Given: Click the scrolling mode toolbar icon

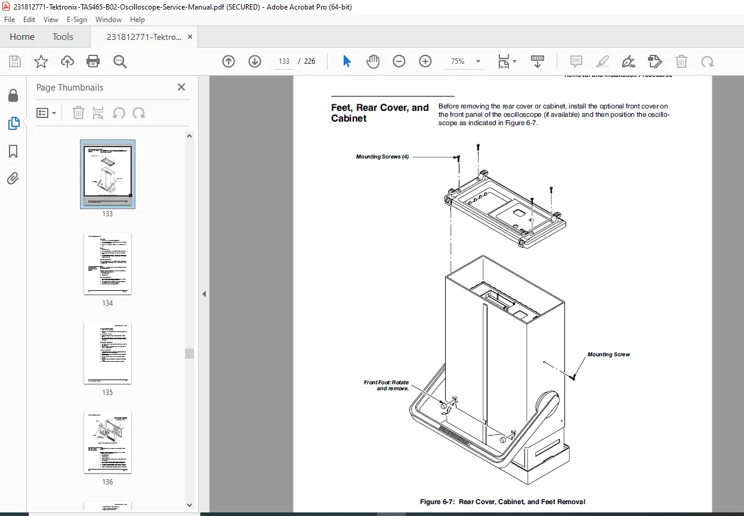Looking at the screenshot, I should tap(538, 61).
